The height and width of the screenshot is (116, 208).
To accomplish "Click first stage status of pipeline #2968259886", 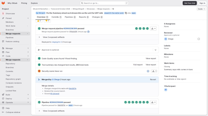I will (x=125, y=102).
